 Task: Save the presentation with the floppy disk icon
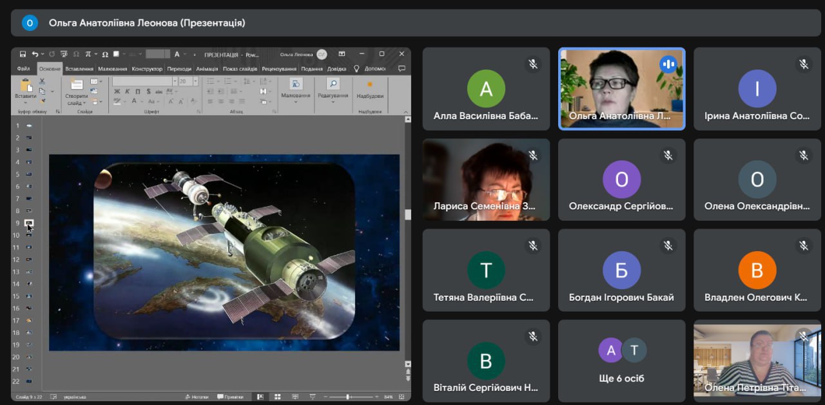coord(23,54)
